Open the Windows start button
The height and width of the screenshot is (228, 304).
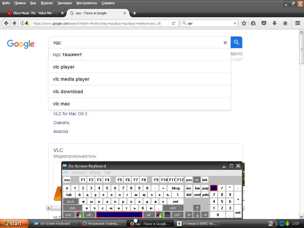click(x=14, y=224)
